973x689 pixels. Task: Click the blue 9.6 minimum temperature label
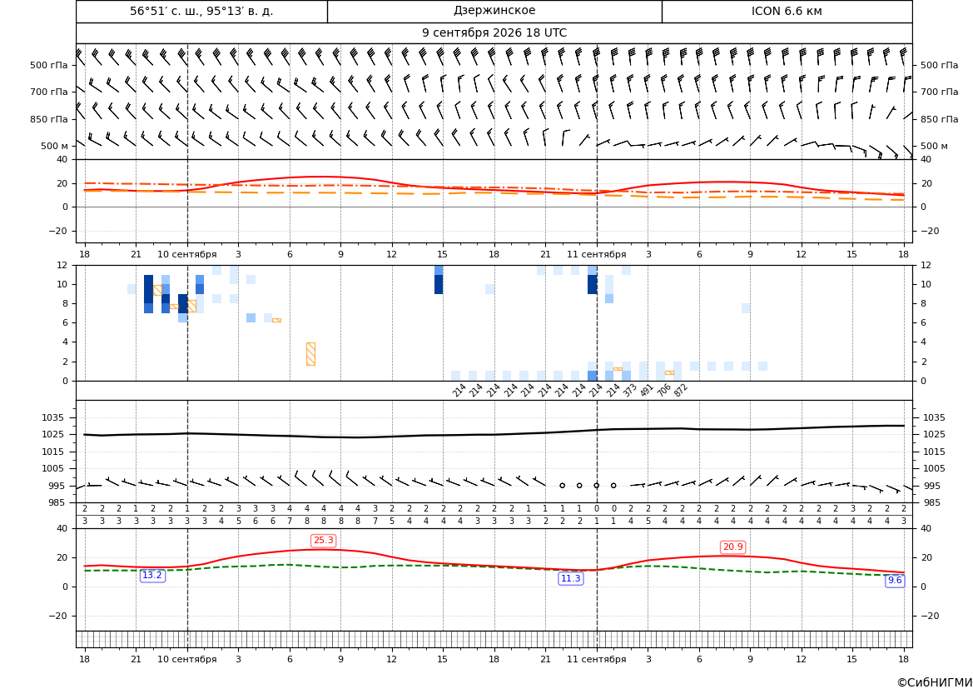coord(895,580)
